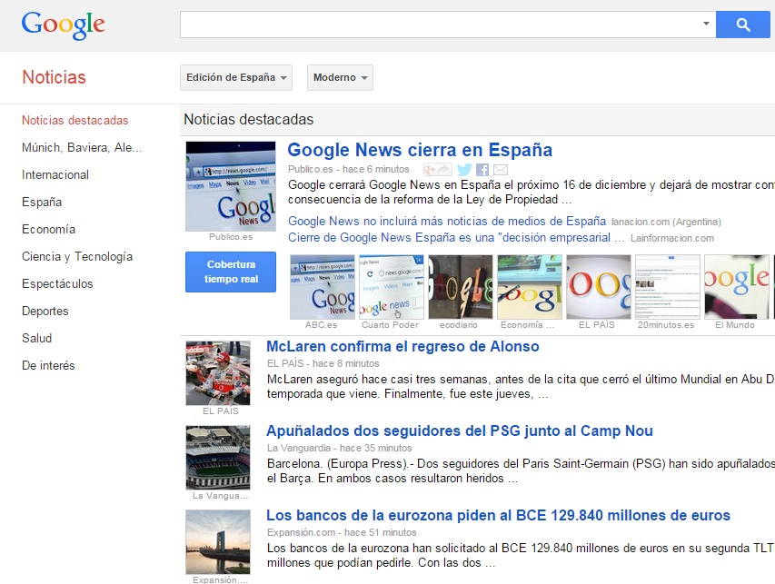Open Deportes section
The height and width of the screenshot is (584, 775).
click(45, 311)
